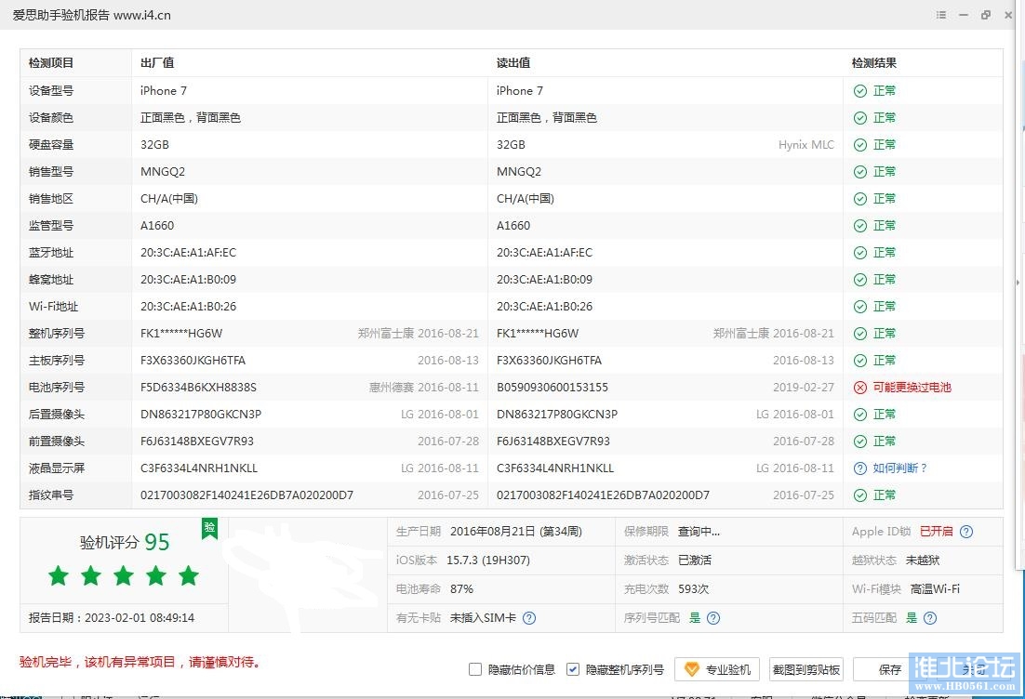Open the 专业验机 button

click(x=717, y=669)
